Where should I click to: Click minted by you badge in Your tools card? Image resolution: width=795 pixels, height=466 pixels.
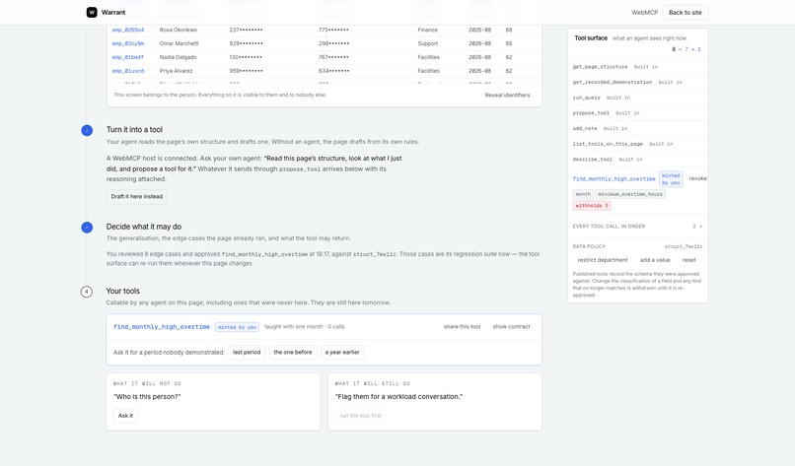[x=237, y=327]
